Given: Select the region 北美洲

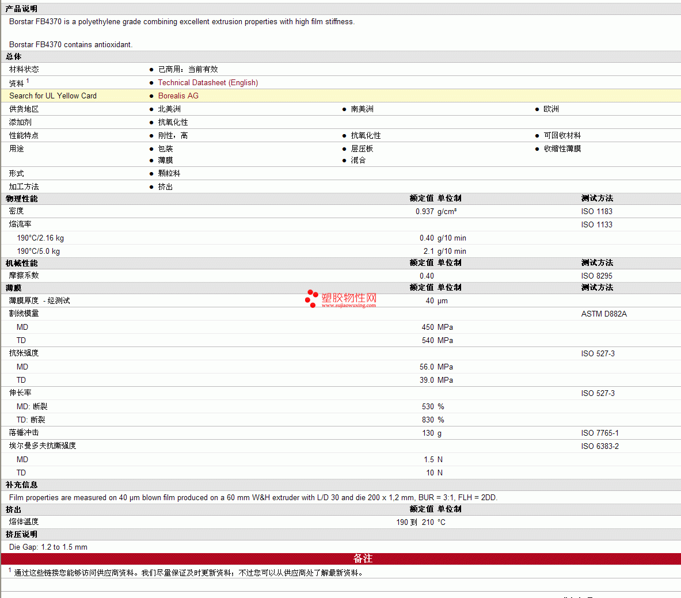Looking at the screenshot, I should click(x=169, y=109).
